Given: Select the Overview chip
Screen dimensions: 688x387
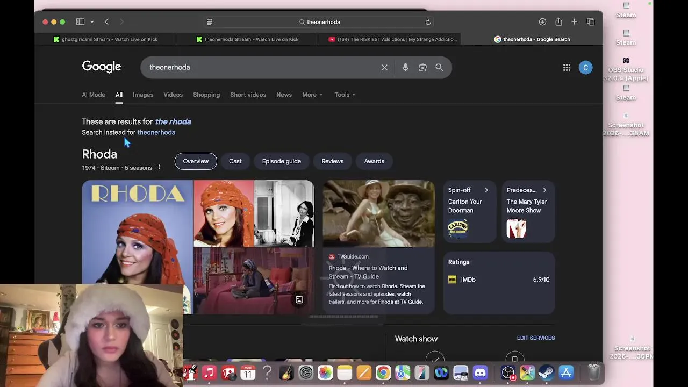Looking at the screenshot, I should 196,161.
